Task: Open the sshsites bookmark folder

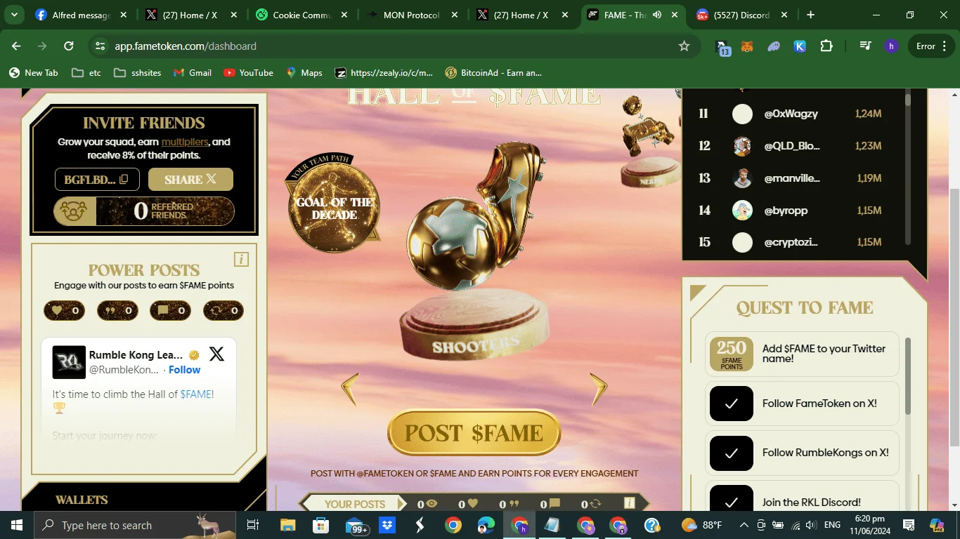Action: click(137, 72)
